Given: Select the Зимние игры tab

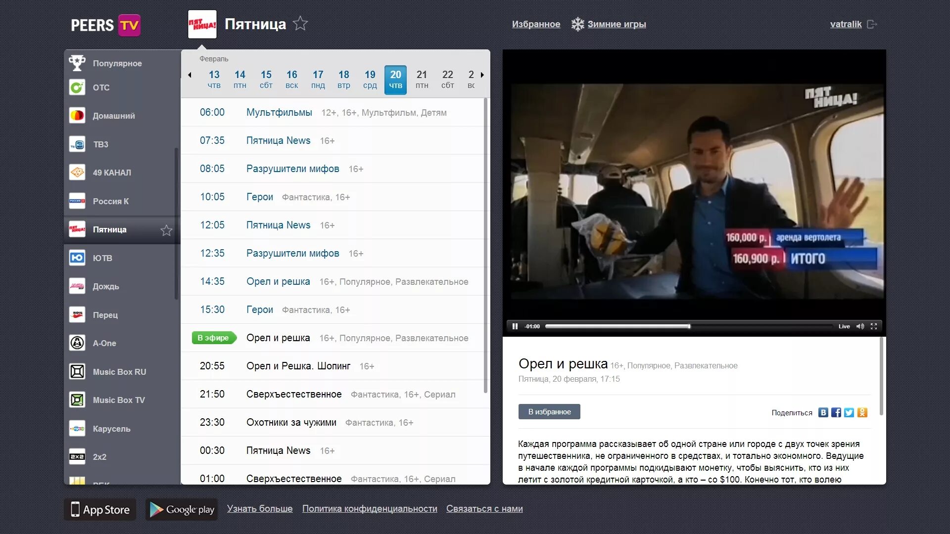Looking at the screenshot, I should [616, 24].
